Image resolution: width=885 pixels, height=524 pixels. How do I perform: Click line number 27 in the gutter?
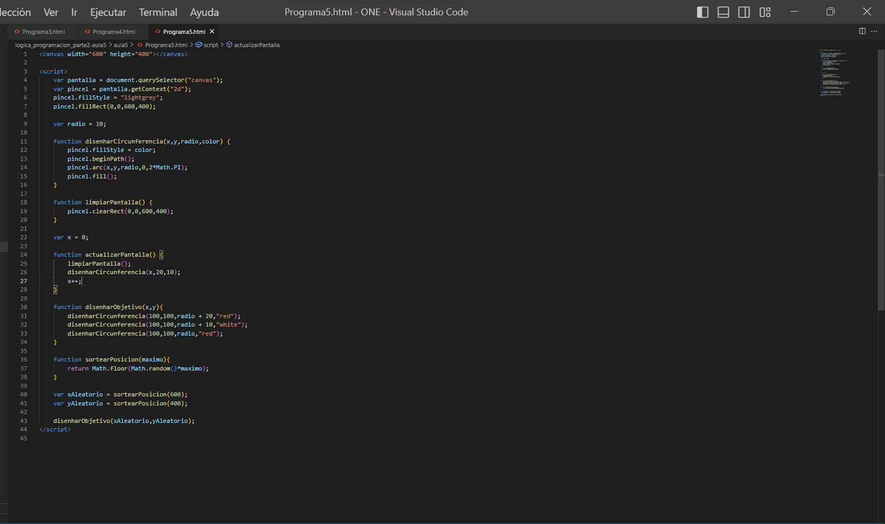(23, 281)
